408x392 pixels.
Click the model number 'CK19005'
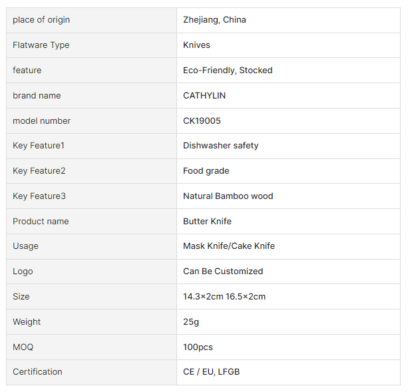point(202,121)
